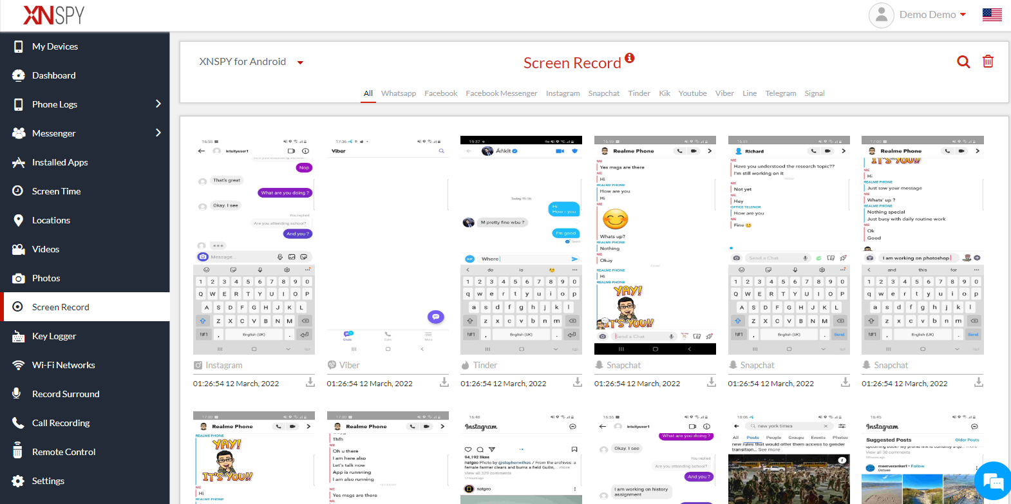The width and height of the screenshot is (1011, 504).
Task: Switch to the Tinder filter tab
Action: (639, 93)
